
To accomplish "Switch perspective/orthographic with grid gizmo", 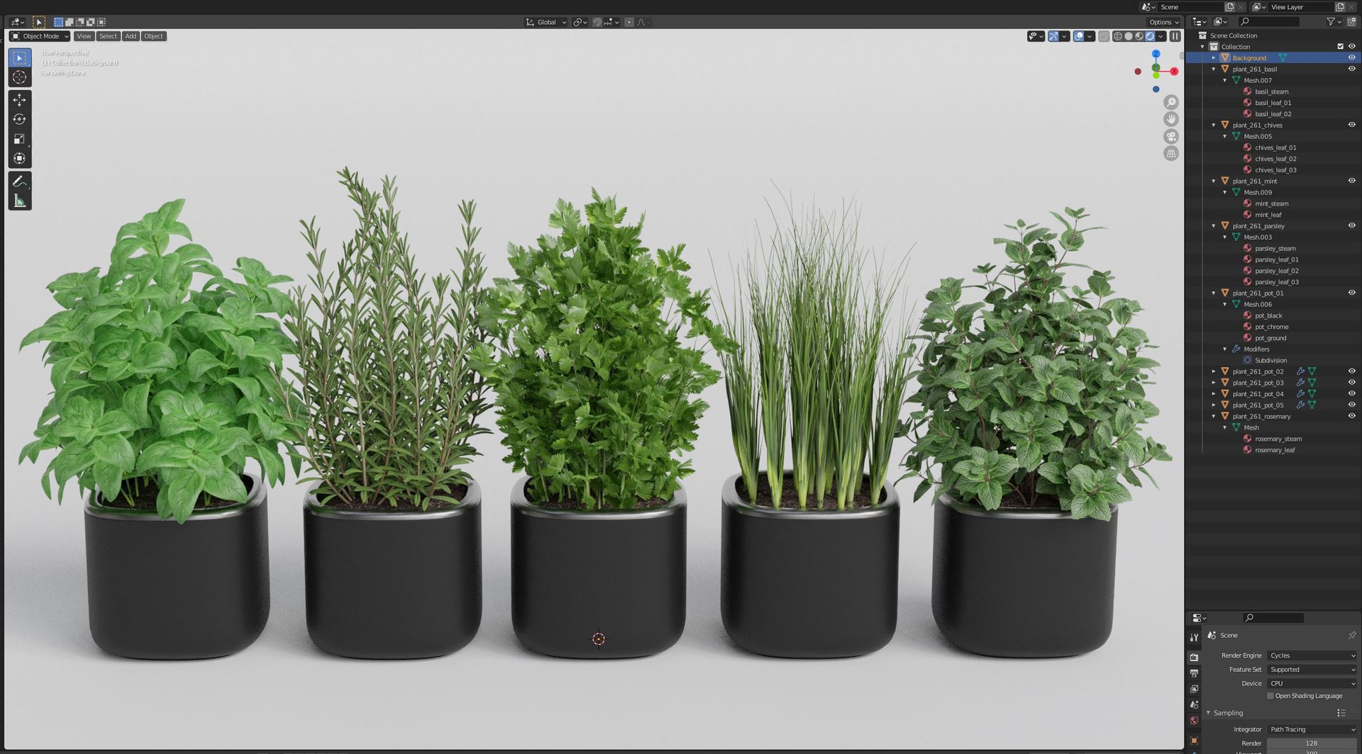I will pos(1171,153).
